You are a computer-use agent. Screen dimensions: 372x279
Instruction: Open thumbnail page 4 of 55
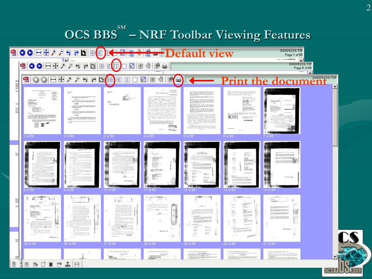coord(162,110)
